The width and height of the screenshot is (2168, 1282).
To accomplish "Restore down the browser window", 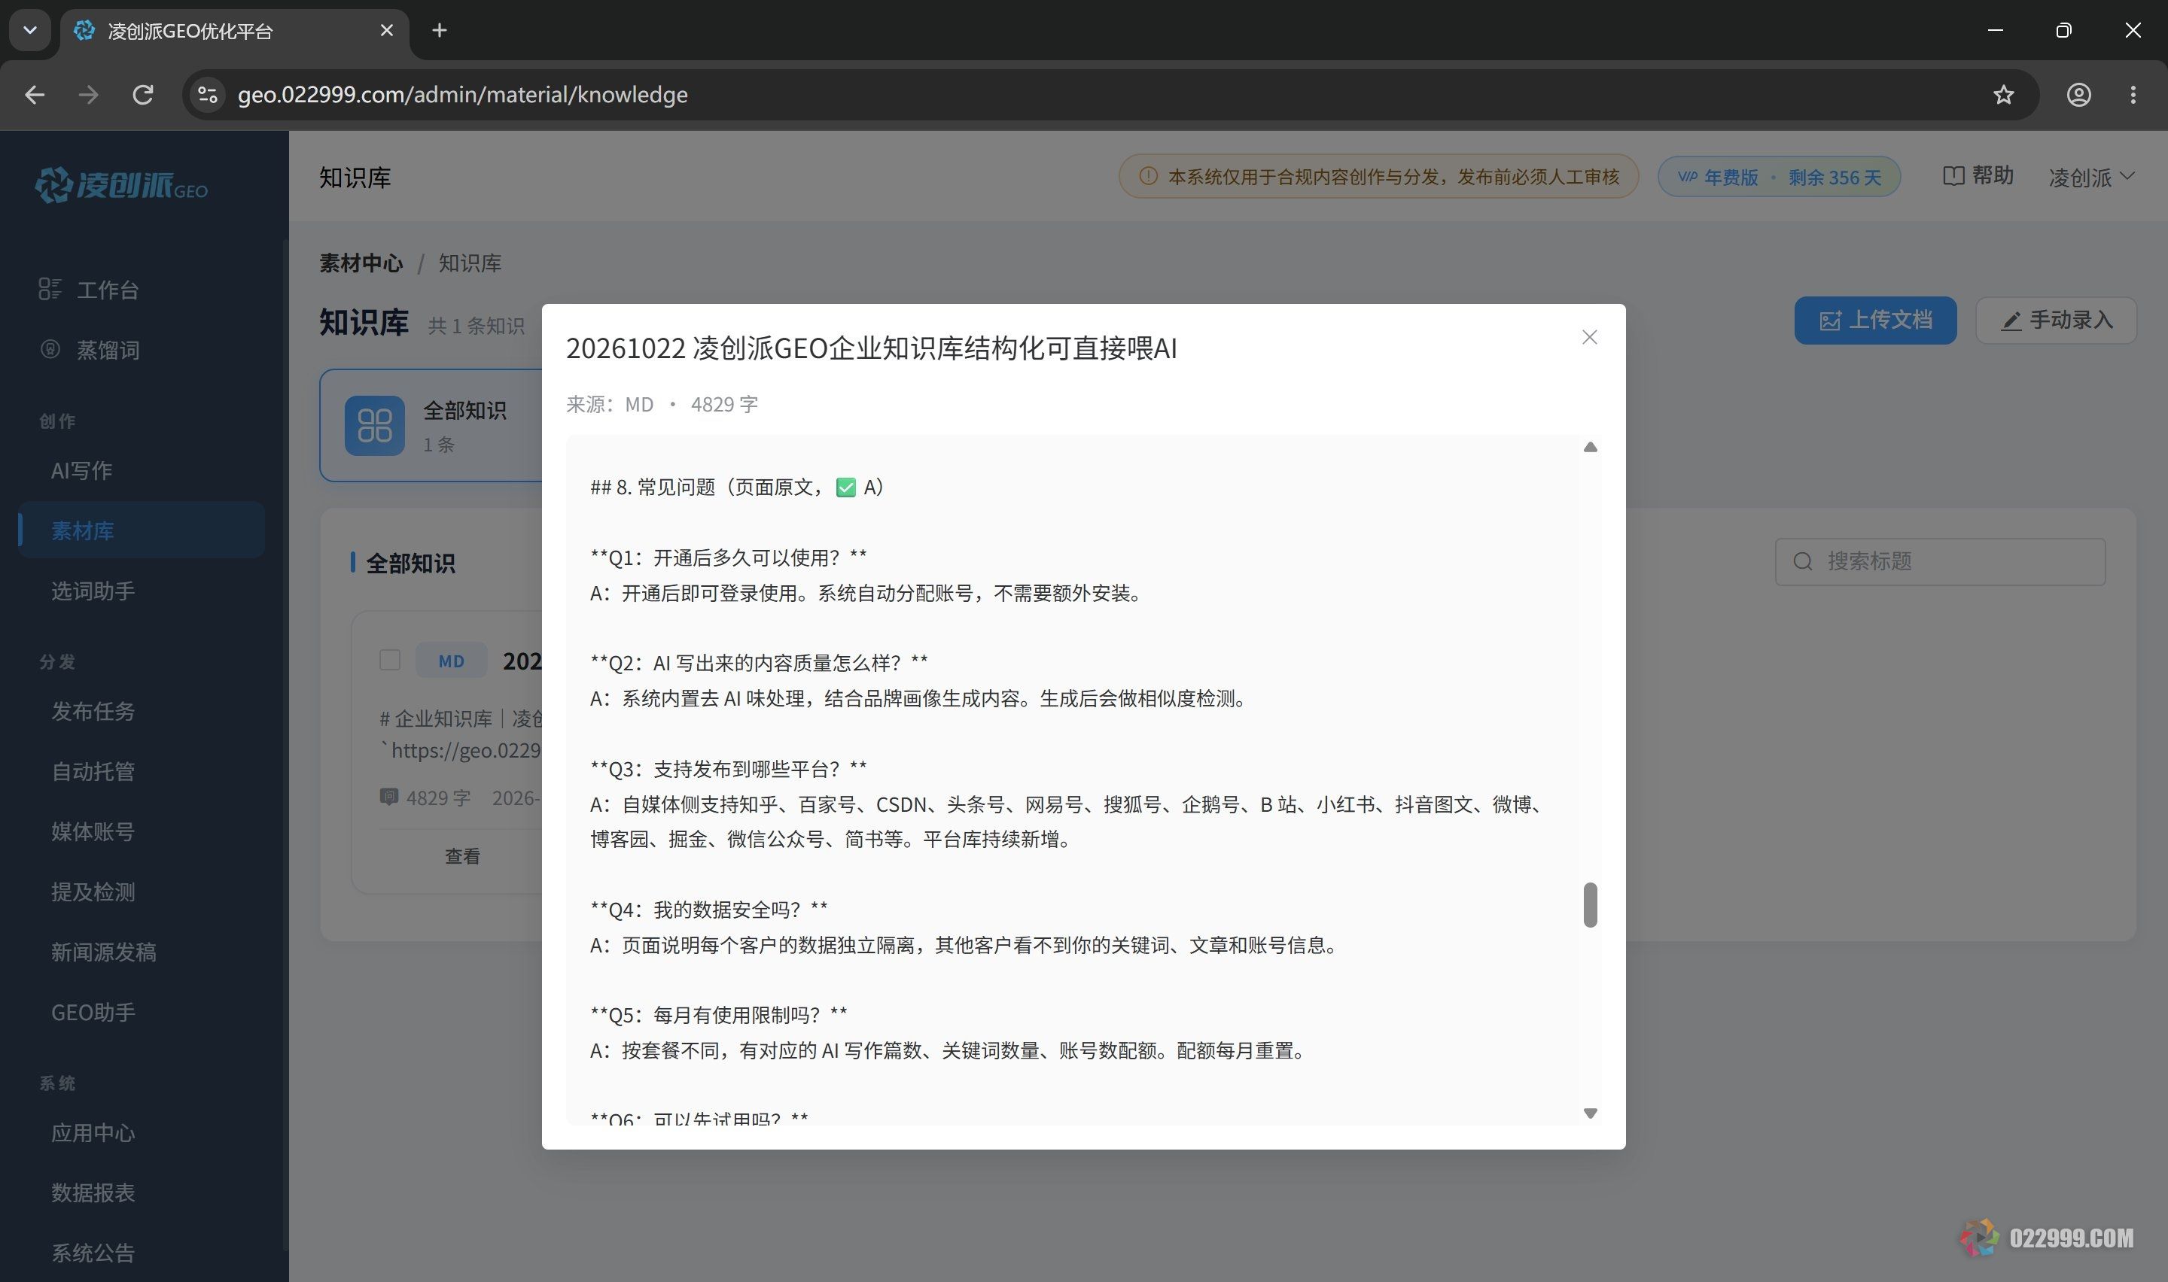I will 2063,30.
